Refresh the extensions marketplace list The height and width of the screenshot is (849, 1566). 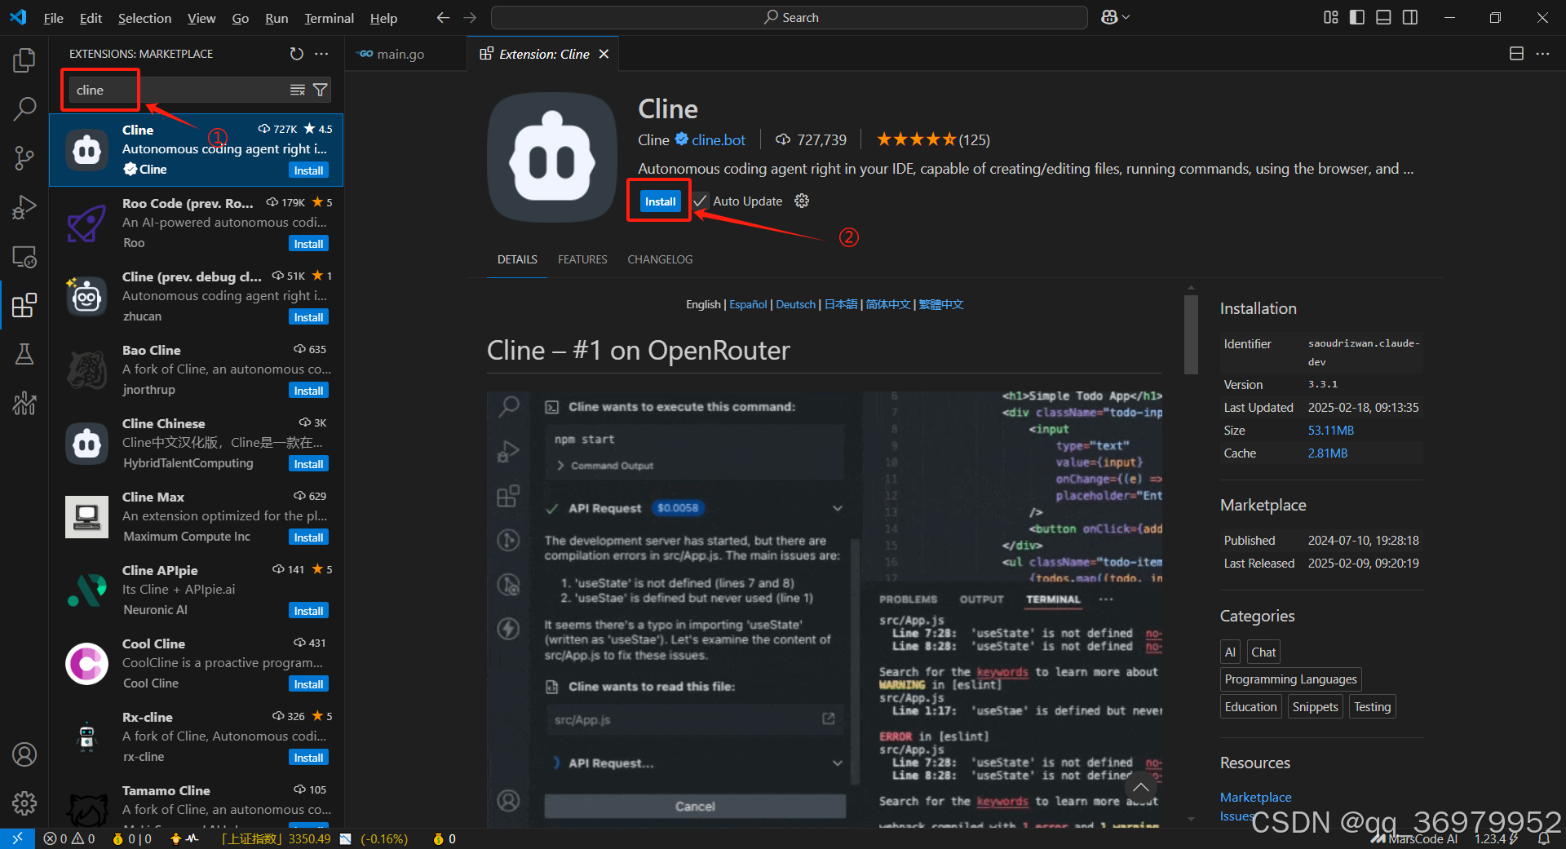tap(296, 54)
